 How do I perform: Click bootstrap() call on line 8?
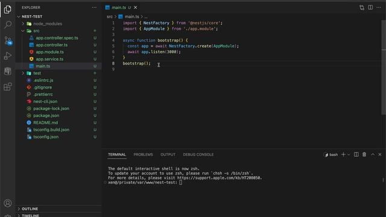point(137,63)
